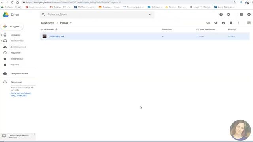
Task: Click the shared-with-me people icon
Action: tap(5, 47)
